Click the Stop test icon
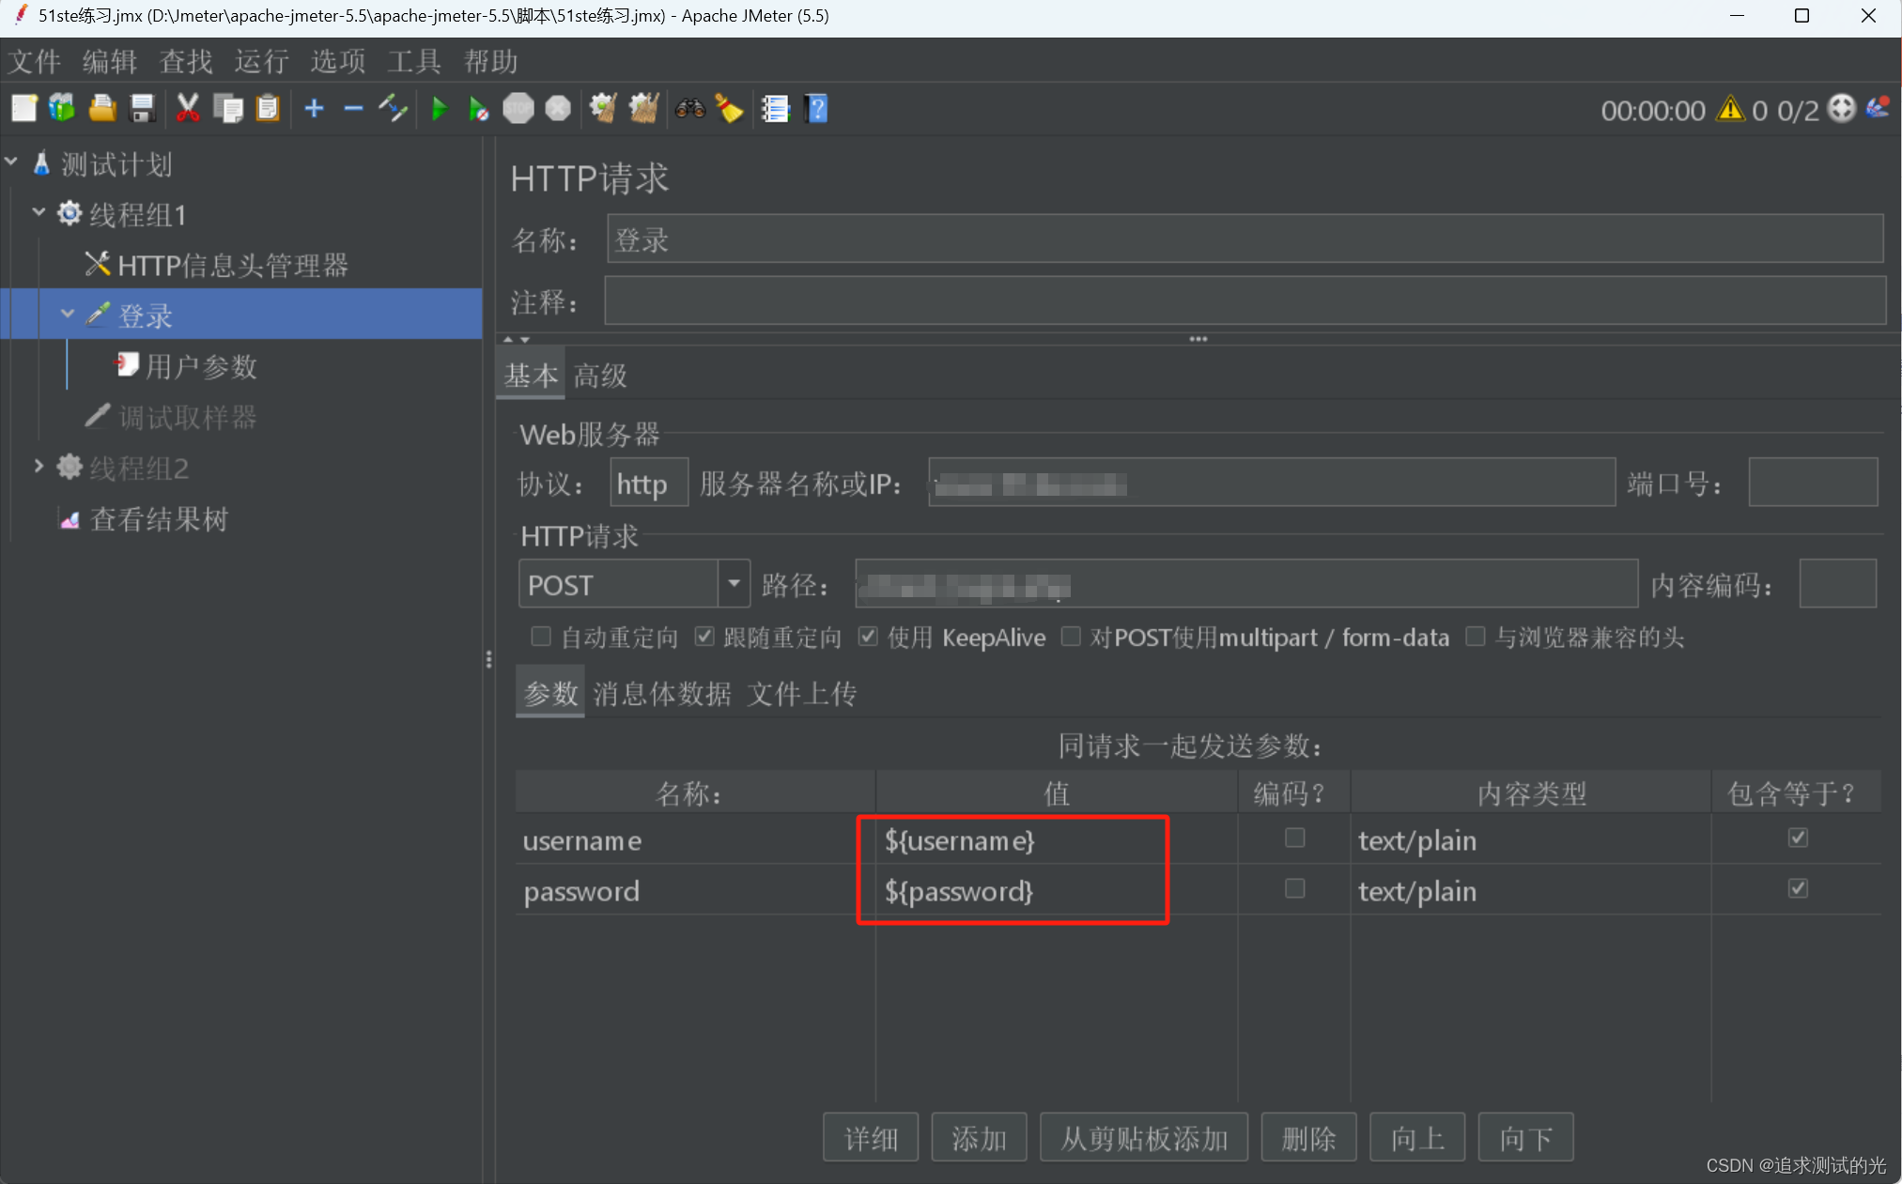1902x1184 pixels. pyautogui.click(x=518, y=109)
